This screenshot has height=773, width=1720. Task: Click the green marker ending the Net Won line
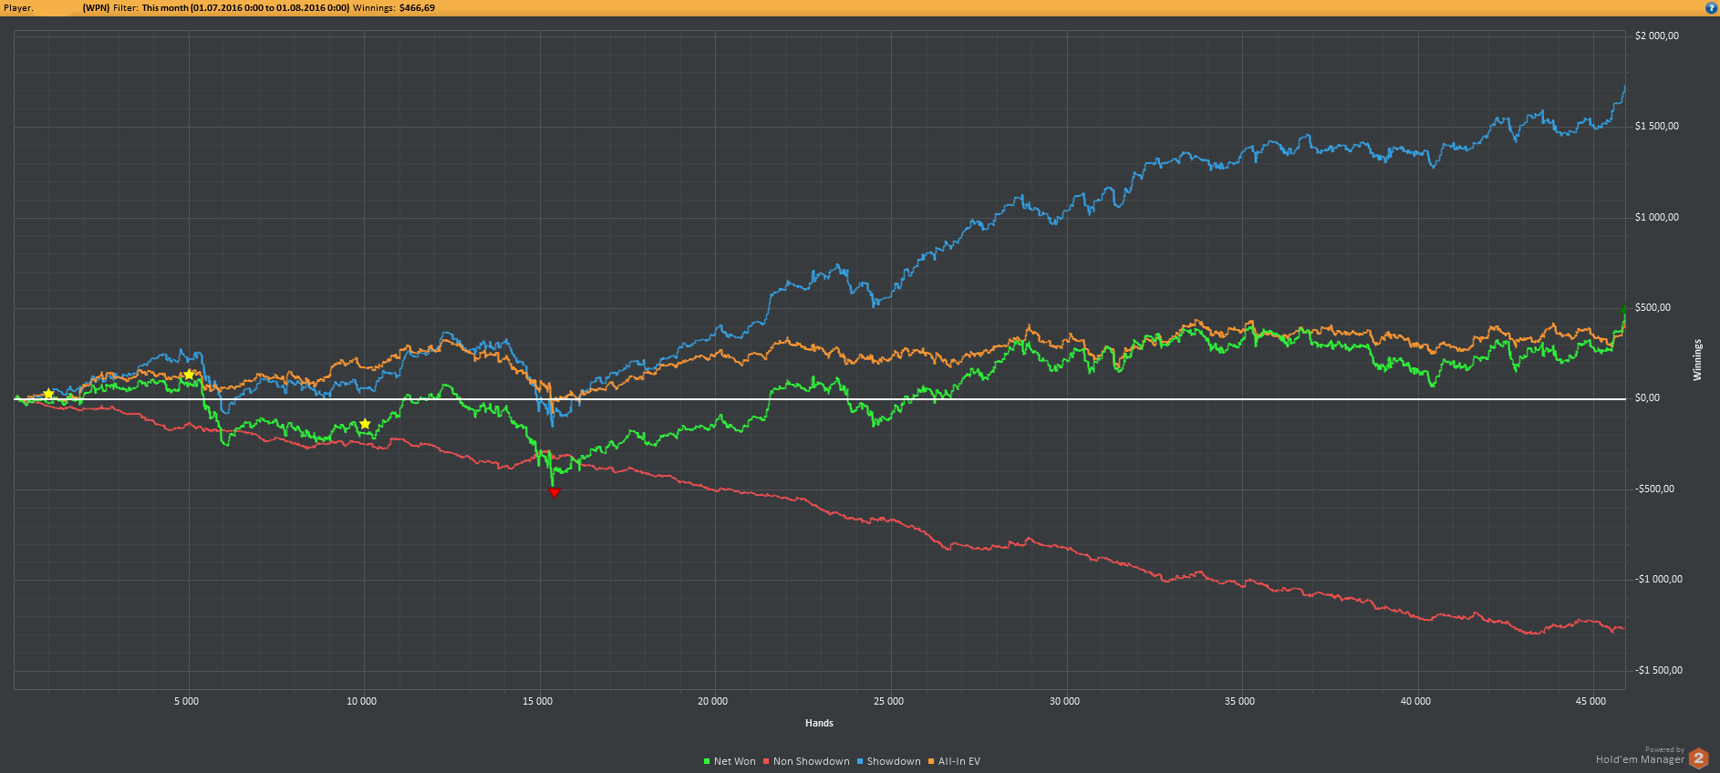pos(1623,309)
